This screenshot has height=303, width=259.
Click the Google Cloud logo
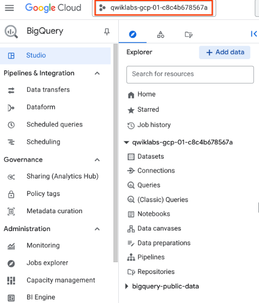point(53,8)
